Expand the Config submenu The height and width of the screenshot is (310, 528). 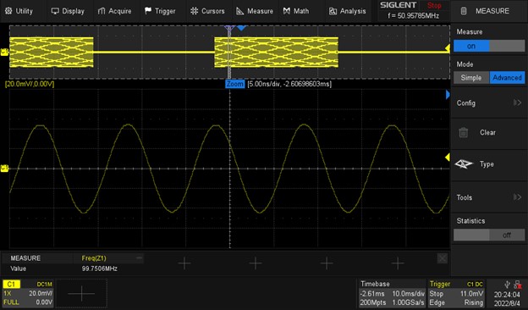point(489,102)
